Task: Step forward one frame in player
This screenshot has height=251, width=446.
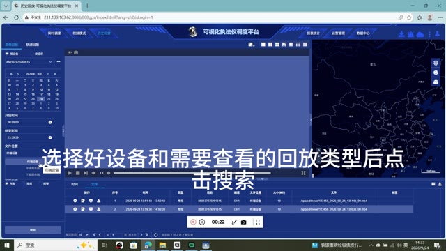Action: point(86,173)
